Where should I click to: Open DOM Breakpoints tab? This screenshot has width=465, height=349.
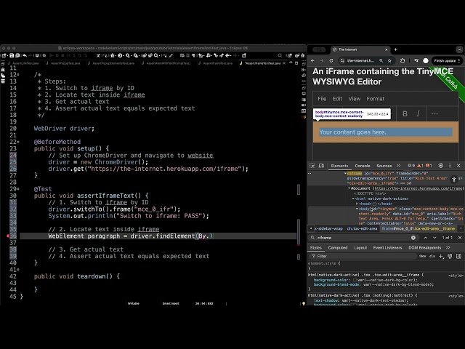click(424, 248)
